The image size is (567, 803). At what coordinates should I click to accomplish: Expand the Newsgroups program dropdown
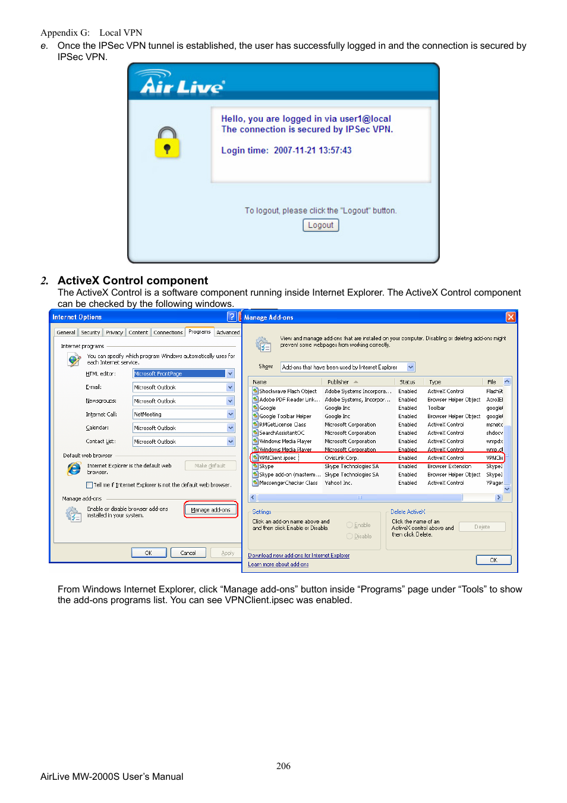coord(231,401)
